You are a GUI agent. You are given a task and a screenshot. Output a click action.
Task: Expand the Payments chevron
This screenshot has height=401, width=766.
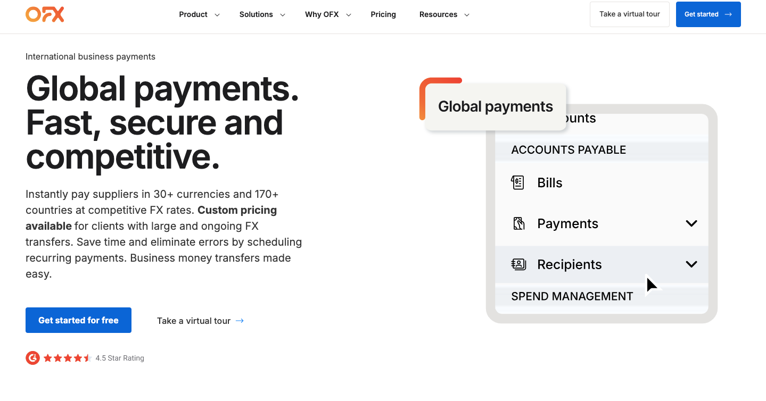tap(691, 223)
